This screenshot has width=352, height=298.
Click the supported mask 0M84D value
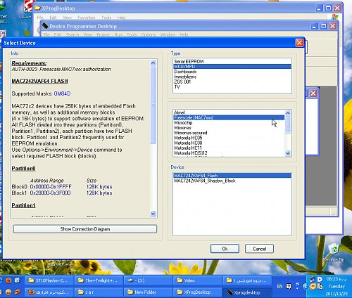click(62, 93)
